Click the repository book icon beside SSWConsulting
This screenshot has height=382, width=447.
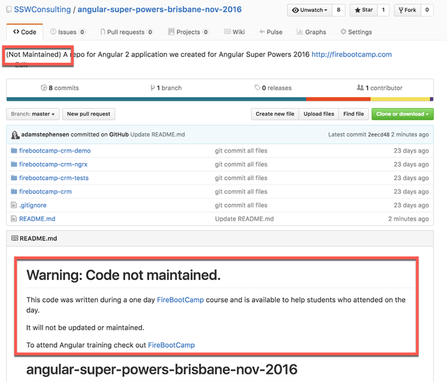(8, 10)
